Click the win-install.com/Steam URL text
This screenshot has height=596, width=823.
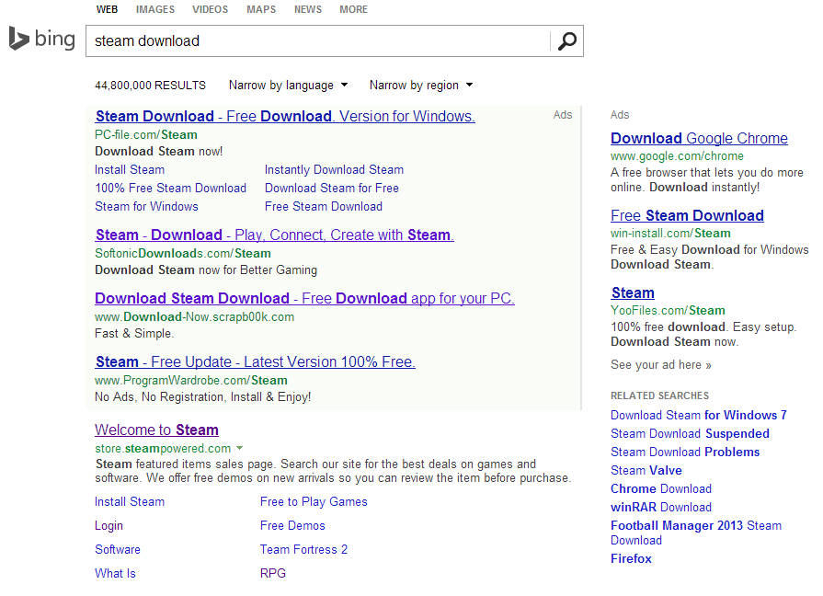point(670,233)
